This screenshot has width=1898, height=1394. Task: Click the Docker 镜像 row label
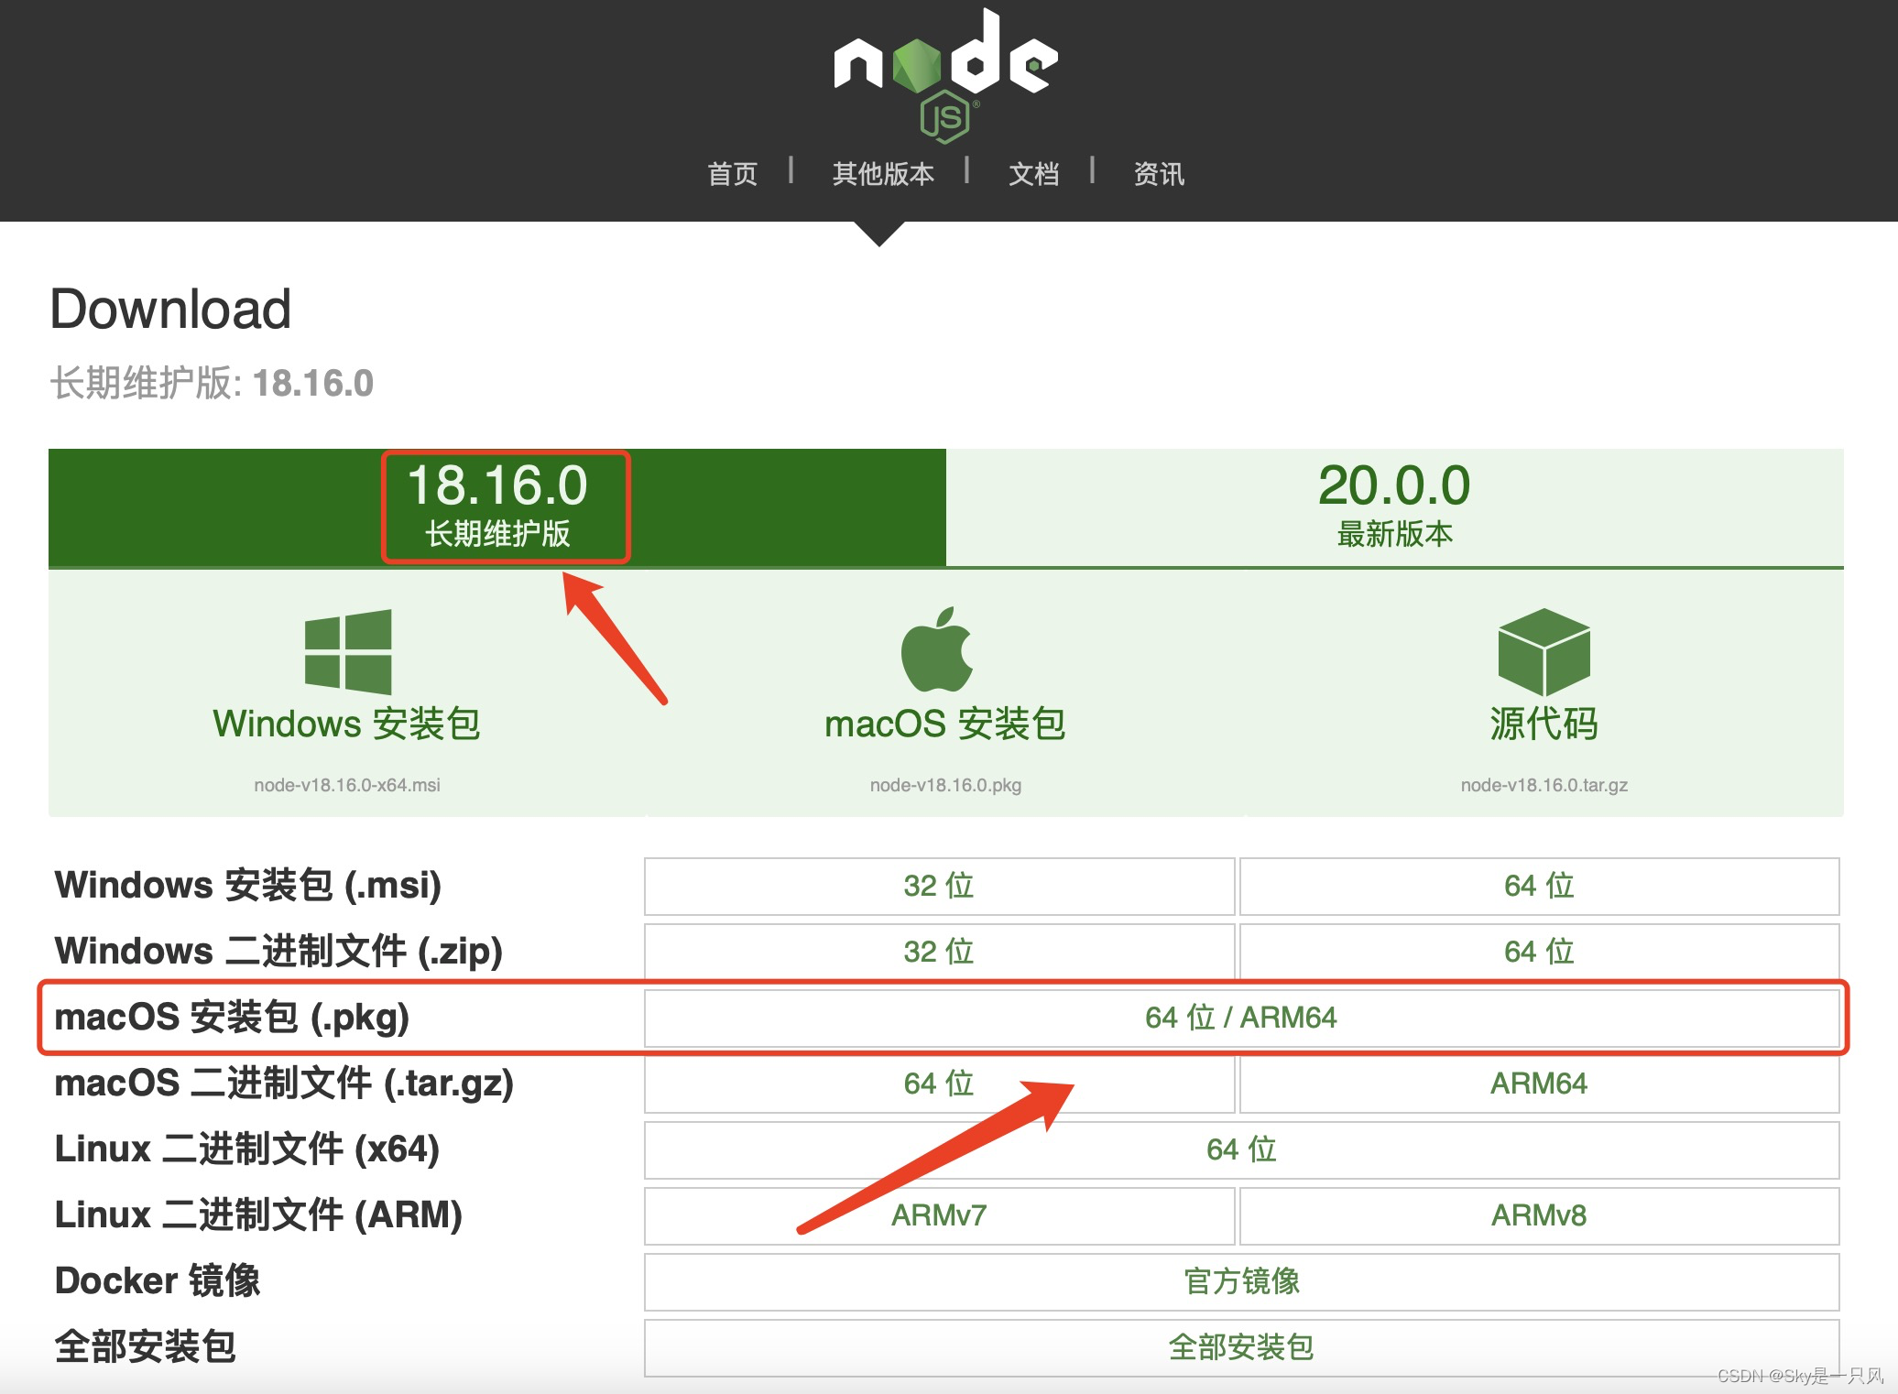click(x=158, y=1281)
